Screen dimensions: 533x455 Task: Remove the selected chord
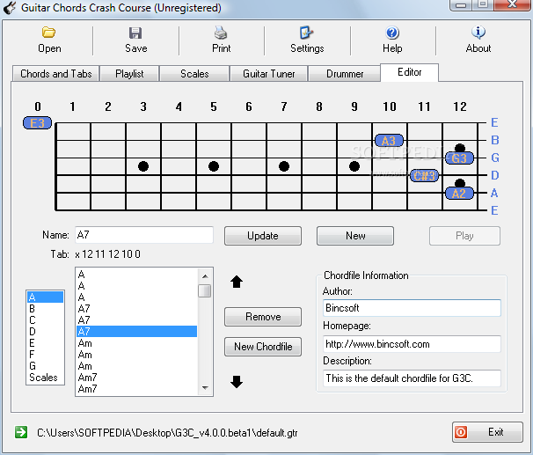tap(263, 317)
